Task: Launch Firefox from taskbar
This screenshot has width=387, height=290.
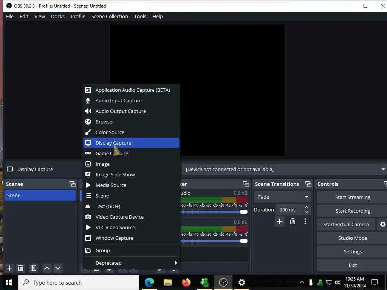Action: (186, 282)
